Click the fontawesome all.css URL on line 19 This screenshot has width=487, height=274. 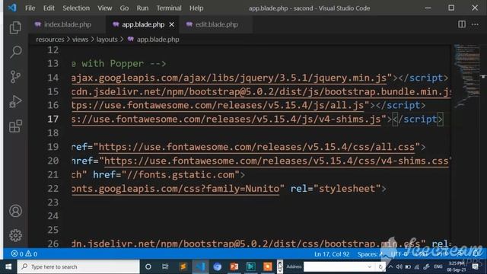click(256, 147)
